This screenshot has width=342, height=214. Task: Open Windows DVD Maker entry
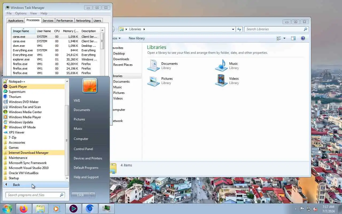pyautogui.click(x=34, y=102)
